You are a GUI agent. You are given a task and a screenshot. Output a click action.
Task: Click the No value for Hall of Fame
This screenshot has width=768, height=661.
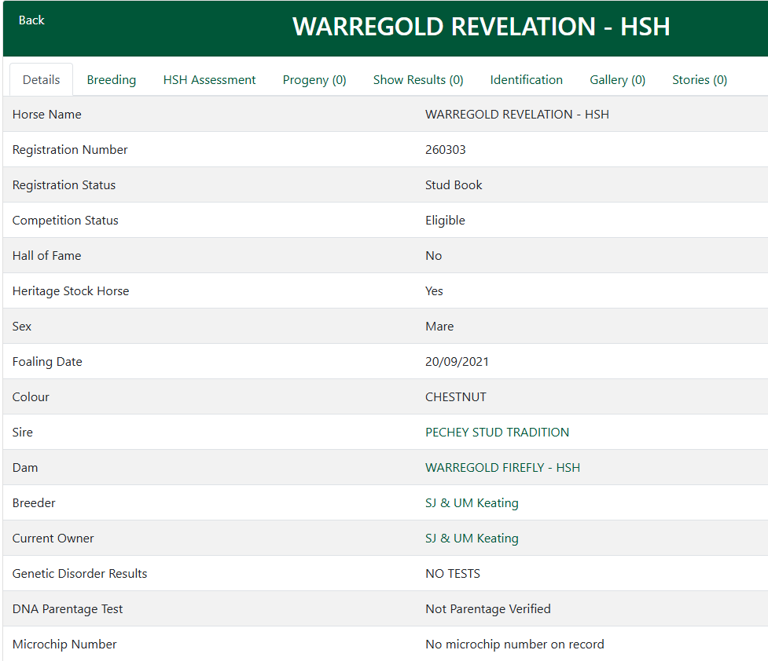[x=433, y=255]
